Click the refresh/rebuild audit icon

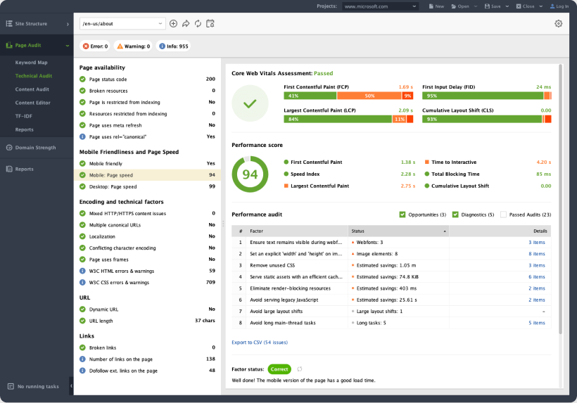click(198, 24)
